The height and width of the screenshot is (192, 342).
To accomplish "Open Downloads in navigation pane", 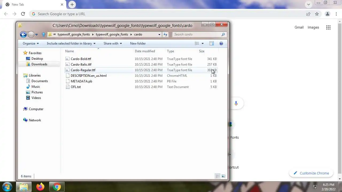I will (x=39, y=64).
